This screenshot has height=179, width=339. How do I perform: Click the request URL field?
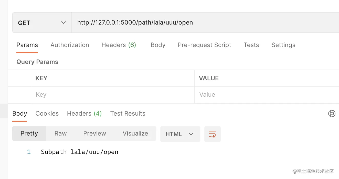coord(205,23)
